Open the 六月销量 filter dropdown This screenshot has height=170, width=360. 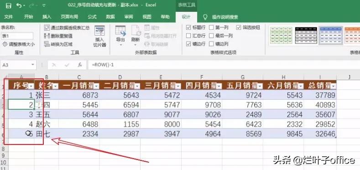(301, 86)
